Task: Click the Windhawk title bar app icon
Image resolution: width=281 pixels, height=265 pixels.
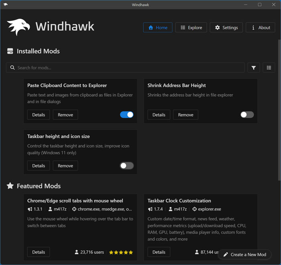Action: tap(6, 4)
